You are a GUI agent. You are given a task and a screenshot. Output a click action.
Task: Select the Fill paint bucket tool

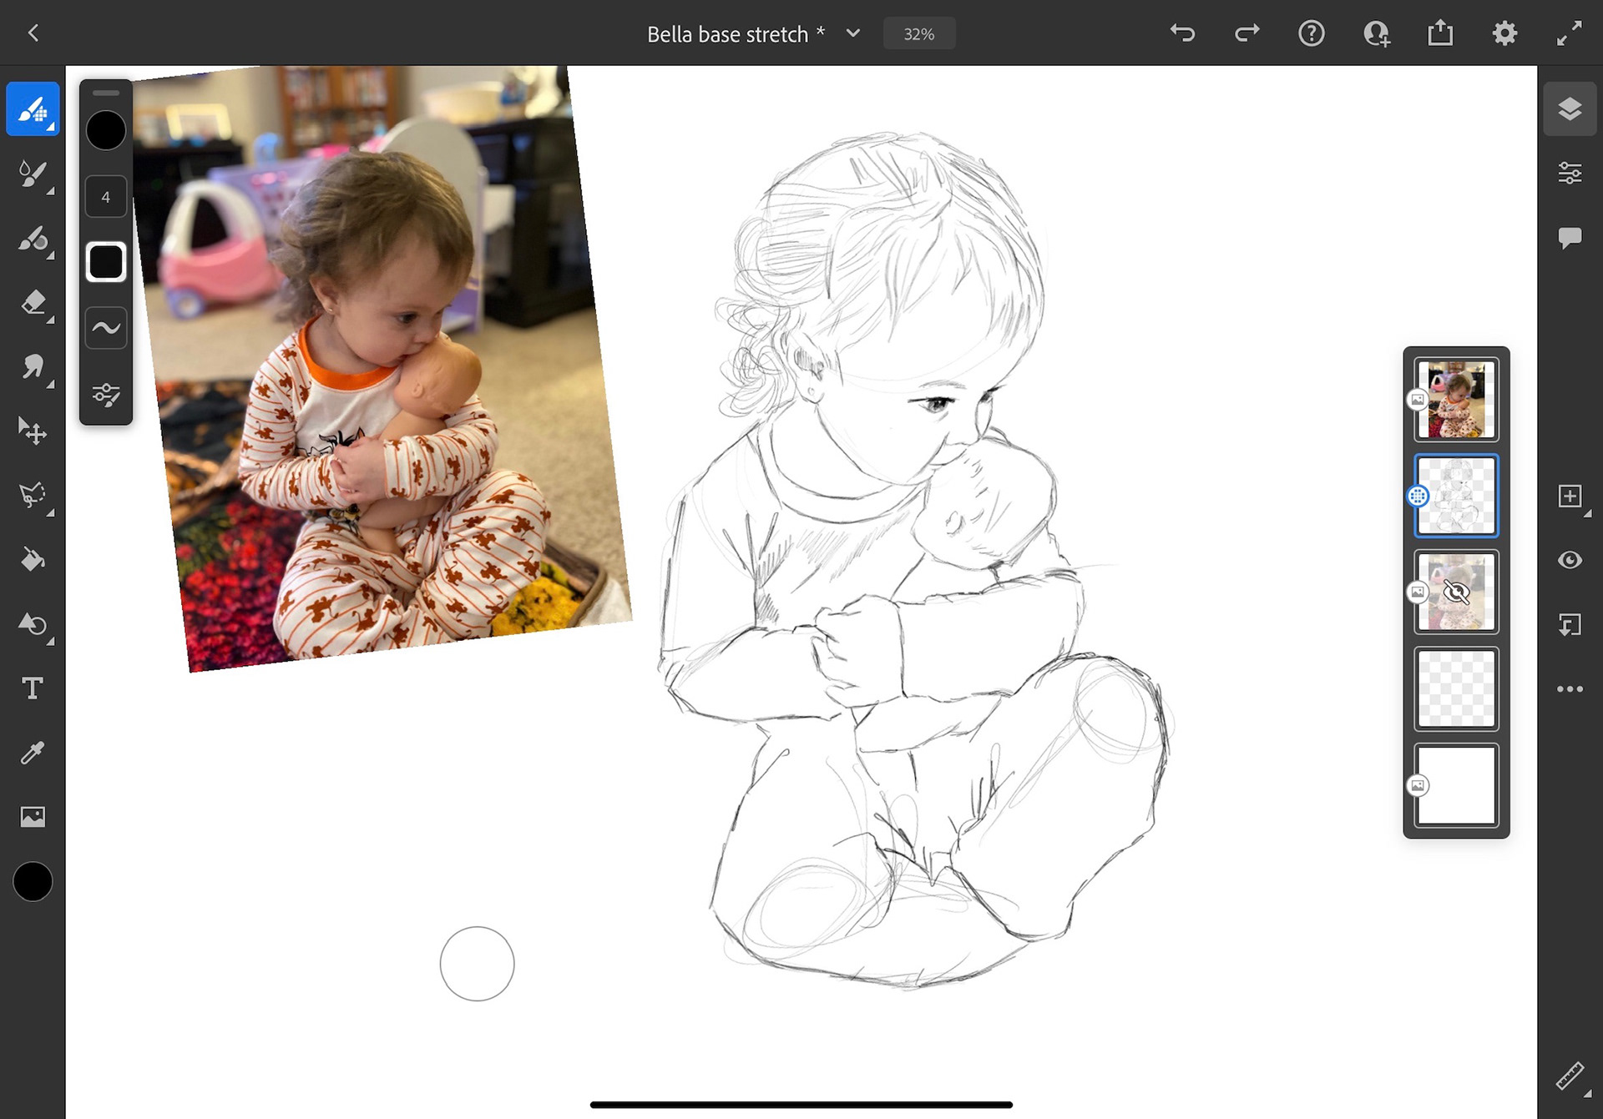33,559
